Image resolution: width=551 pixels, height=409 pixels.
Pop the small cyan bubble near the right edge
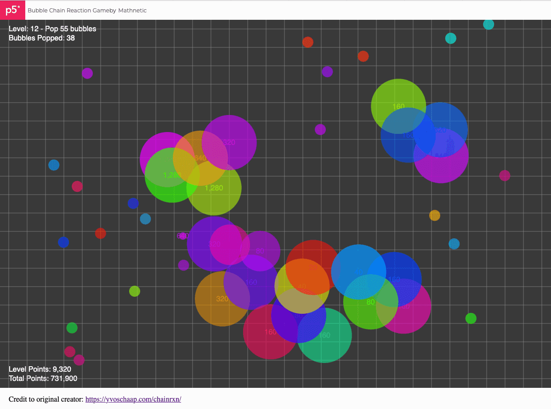[454, 244]
